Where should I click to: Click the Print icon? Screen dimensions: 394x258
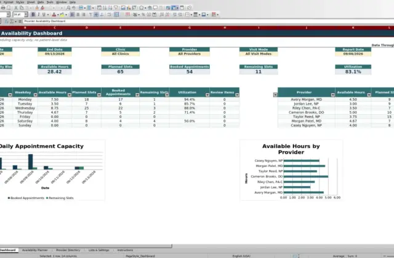(3, 8)
